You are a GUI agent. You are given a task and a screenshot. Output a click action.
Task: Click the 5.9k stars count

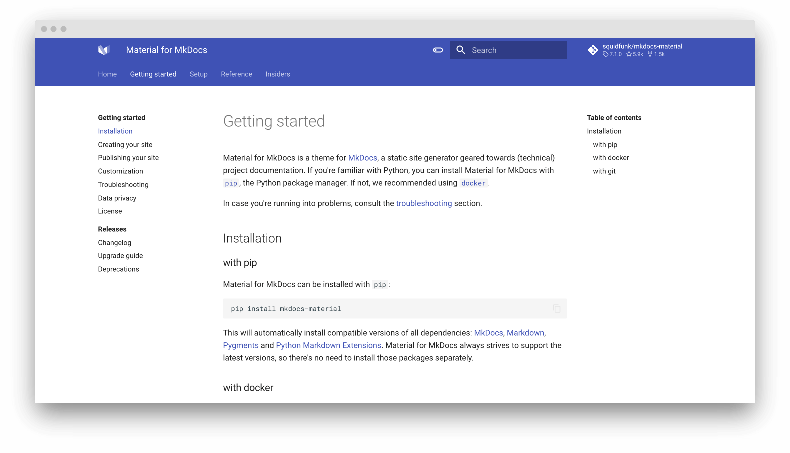click(x=634, y=54)
